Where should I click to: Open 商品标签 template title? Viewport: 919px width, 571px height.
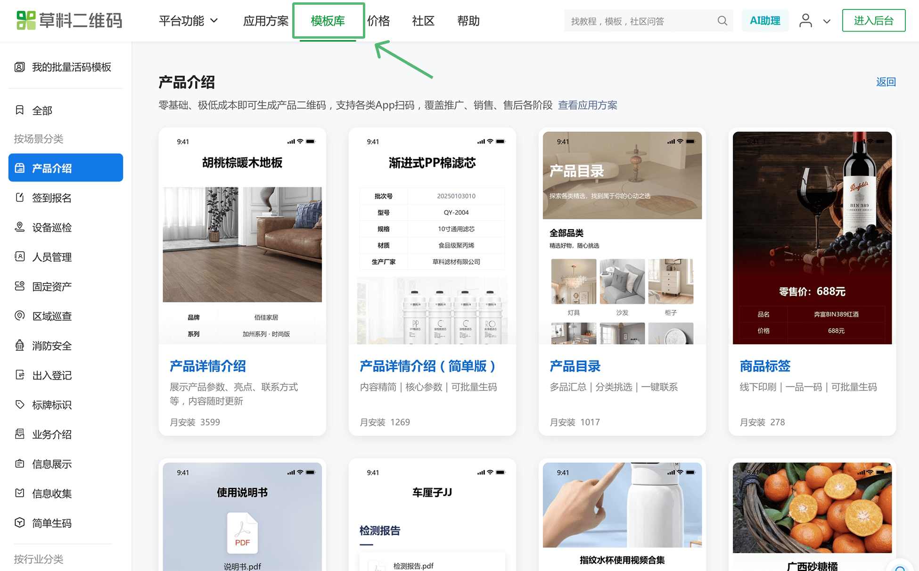point(765,366)
